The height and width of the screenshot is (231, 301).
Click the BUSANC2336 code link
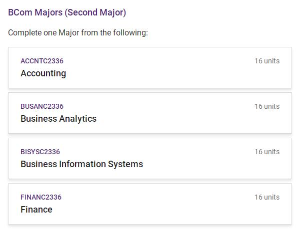click(x=42, y=106)
